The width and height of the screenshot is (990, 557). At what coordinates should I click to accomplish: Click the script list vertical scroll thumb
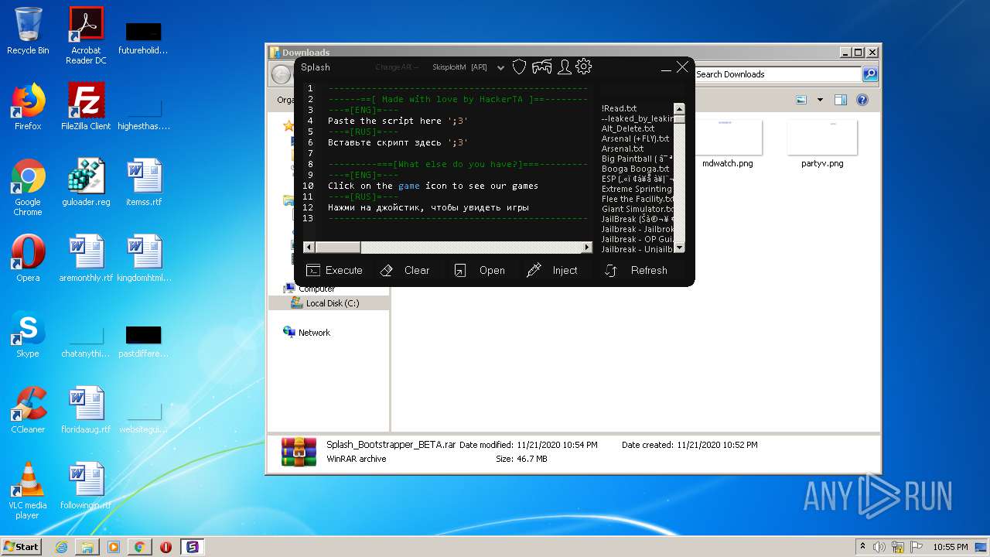click(x=679, y=118)
